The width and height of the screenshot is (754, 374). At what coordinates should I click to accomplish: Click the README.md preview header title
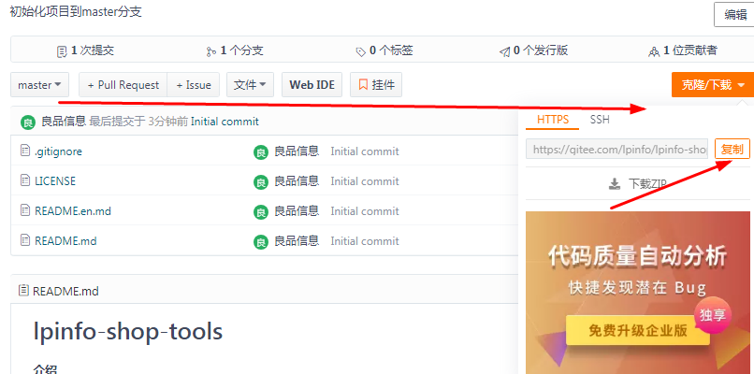(x=65, y=291)
